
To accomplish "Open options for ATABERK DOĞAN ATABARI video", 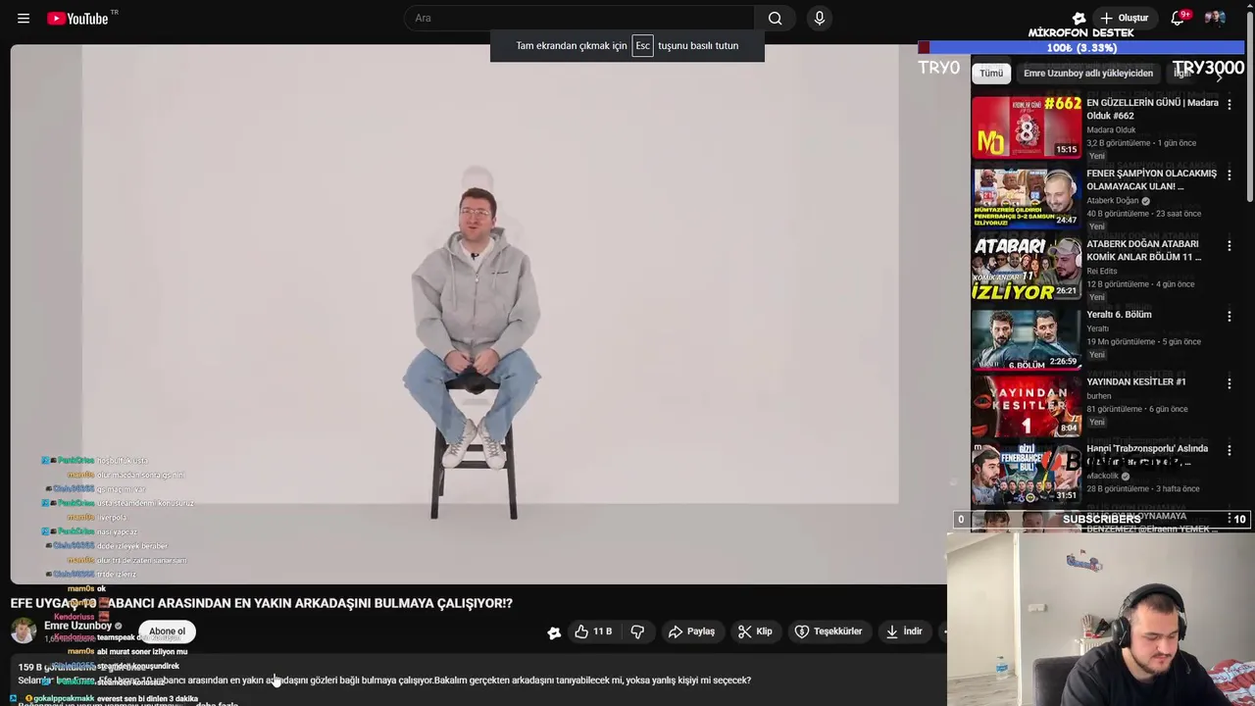I will tap(1229, 245).
